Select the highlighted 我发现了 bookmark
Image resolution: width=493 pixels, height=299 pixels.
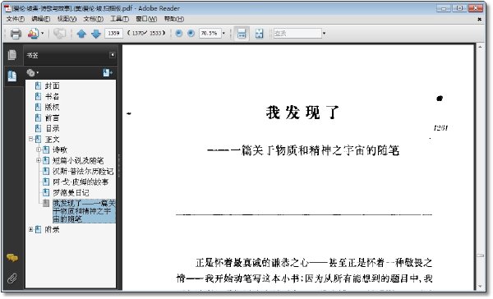tap(84, 211)
